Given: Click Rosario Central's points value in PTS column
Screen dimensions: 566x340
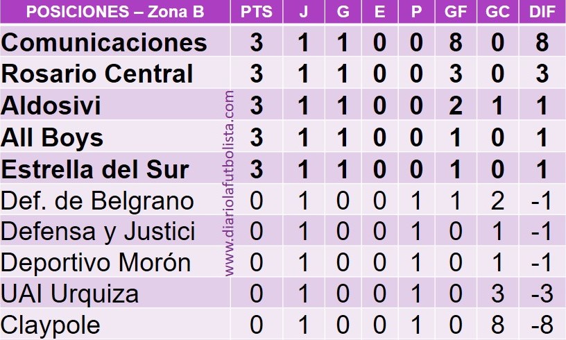Looking at the screenshot, I should pyautogui.click(x=256, y=74).
